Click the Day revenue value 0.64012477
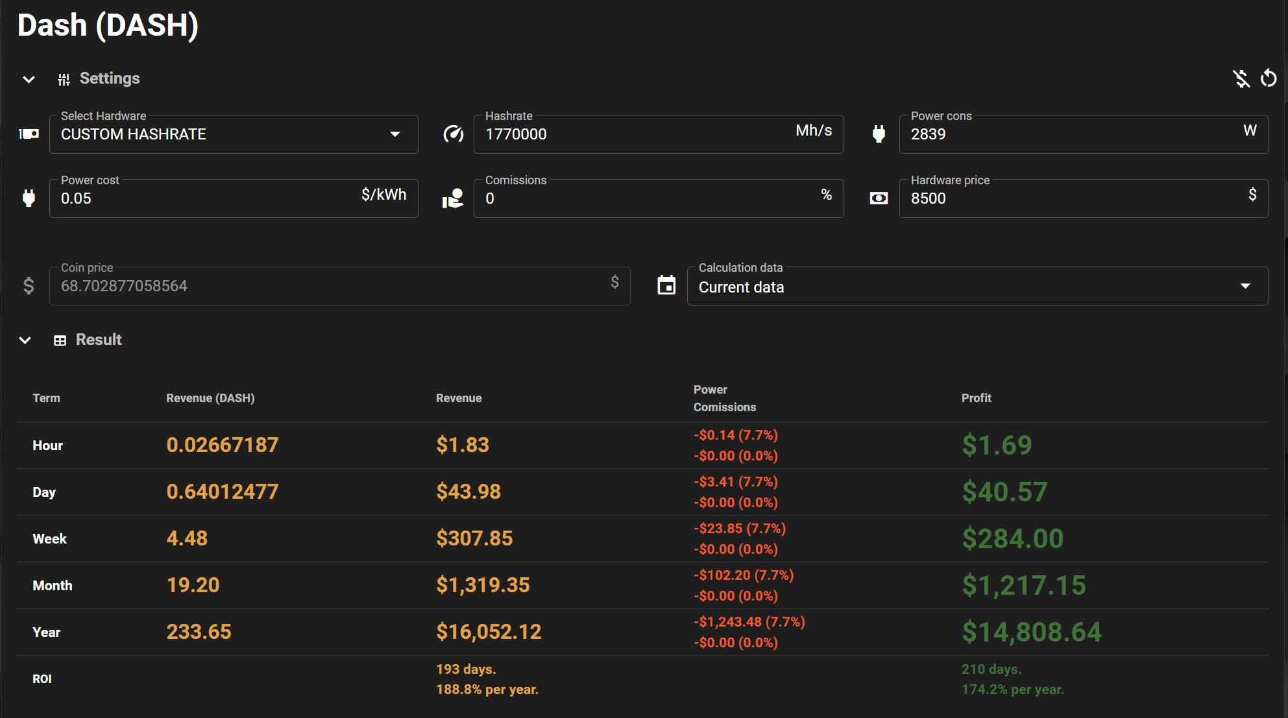This screenshot has width=1288, height=718. coord(223,492)
